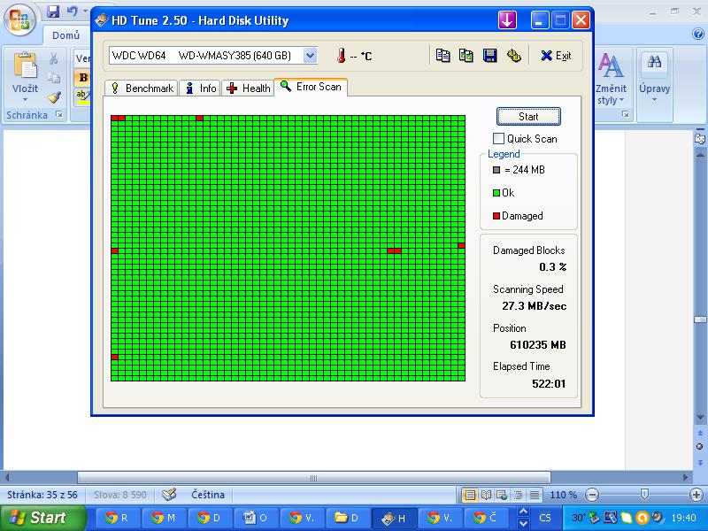708x531 pixels.
Task: Click the copy screenshot icon in HD Tune
Action: click(x=466, y=56)
